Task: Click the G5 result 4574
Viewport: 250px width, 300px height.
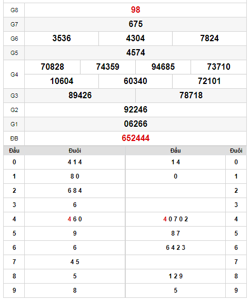Action: [136, 53]
